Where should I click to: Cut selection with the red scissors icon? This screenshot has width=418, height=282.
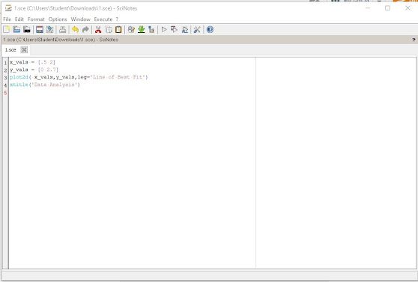[98, 30]
